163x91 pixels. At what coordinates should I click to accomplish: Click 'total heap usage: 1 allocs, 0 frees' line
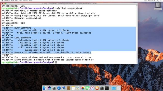54,33
